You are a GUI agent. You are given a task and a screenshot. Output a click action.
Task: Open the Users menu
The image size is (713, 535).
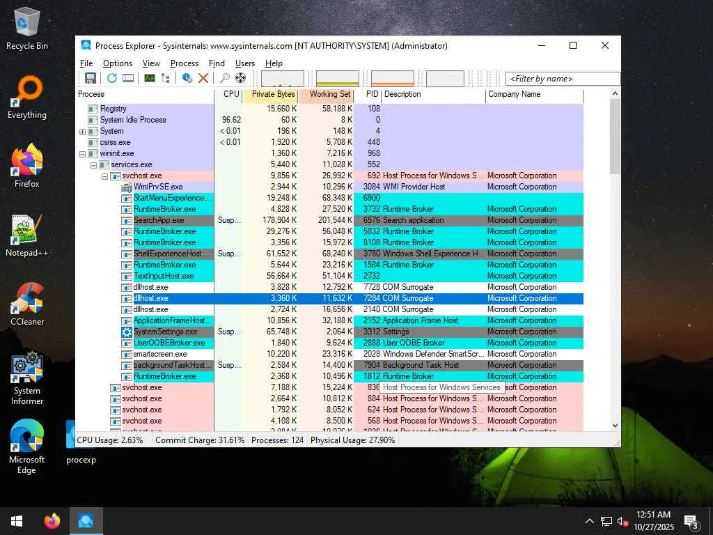244,63
